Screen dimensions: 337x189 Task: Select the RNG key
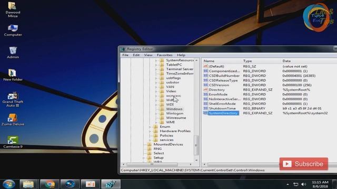coord(157,149)
